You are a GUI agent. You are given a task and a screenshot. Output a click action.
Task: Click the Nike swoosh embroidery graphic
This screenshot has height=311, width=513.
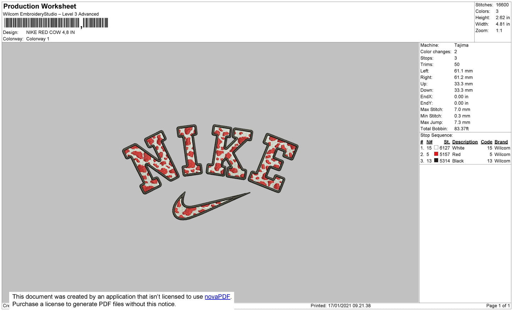tap(211, 206)
